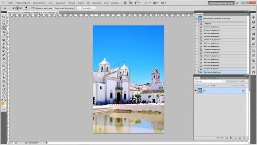Select the Spot Healing Brush tool
The width and height of the screenshot is (257, 145).
pyautogui.click(x=4, y=40)
